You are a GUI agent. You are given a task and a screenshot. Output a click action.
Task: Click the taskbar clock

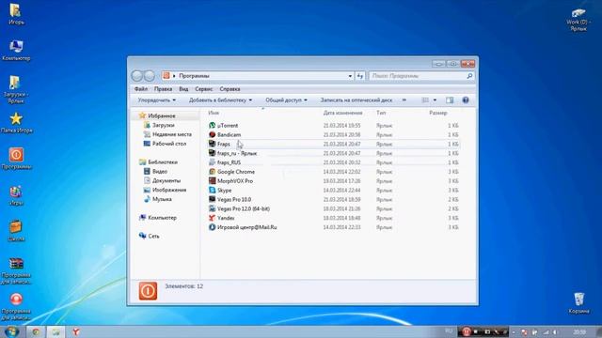pos(579,331)
